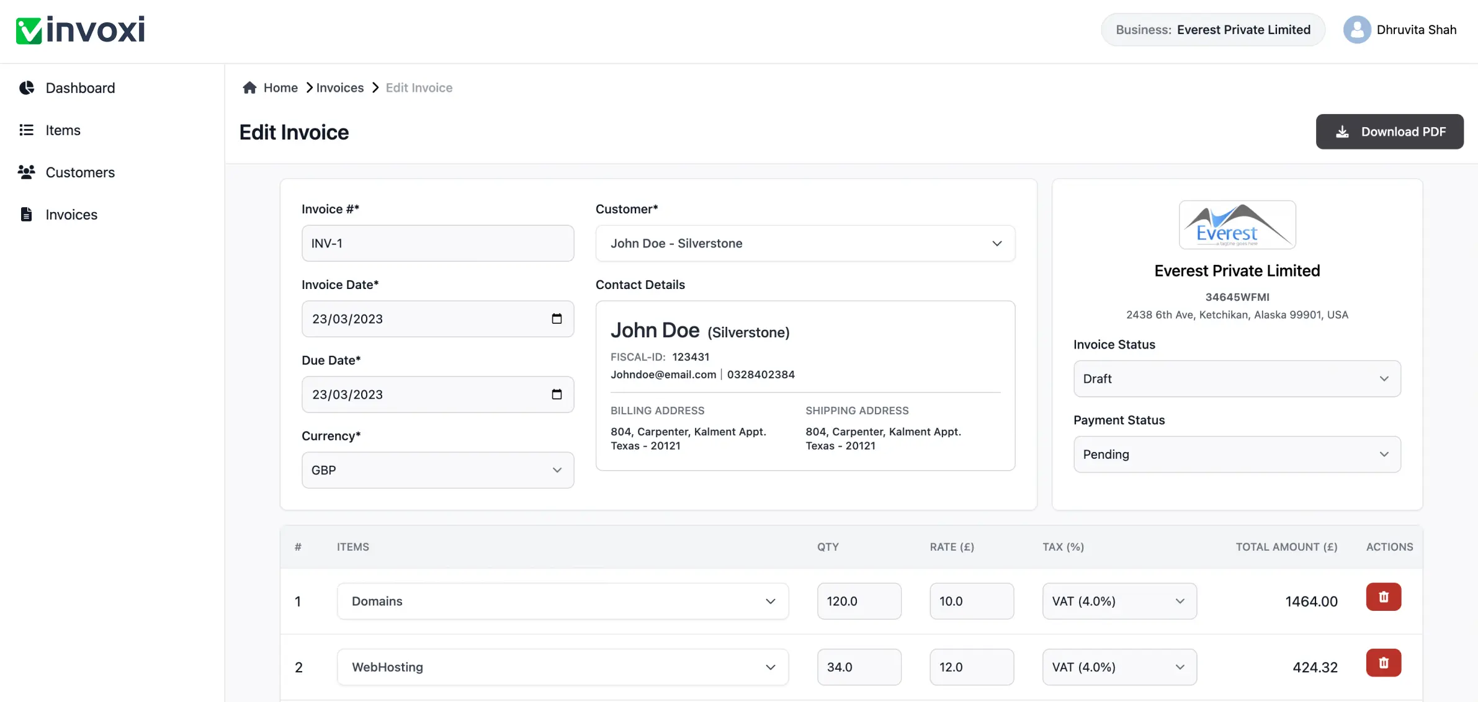Click the TAX (%) column header

coord(1063,546)
